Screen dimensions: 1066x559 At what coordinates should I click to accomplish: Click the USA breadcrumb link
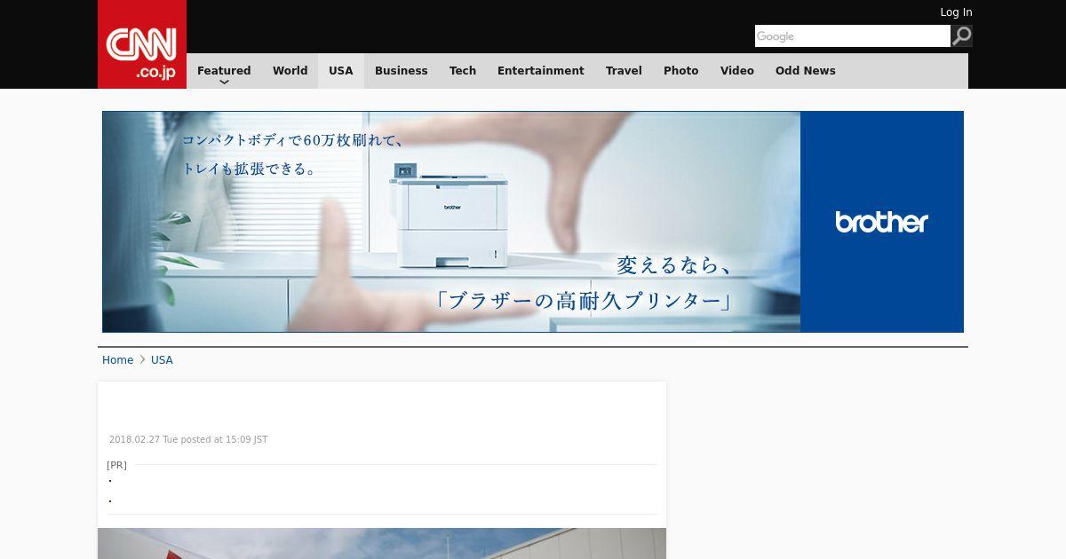pyautogui.click(x=162, y=360)
